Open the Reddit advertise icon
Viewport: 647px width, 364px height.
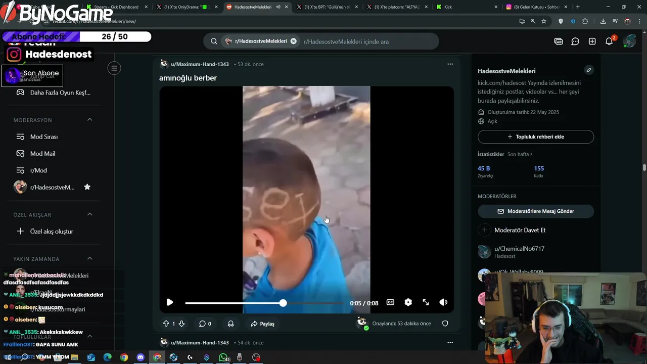[559, 41]
